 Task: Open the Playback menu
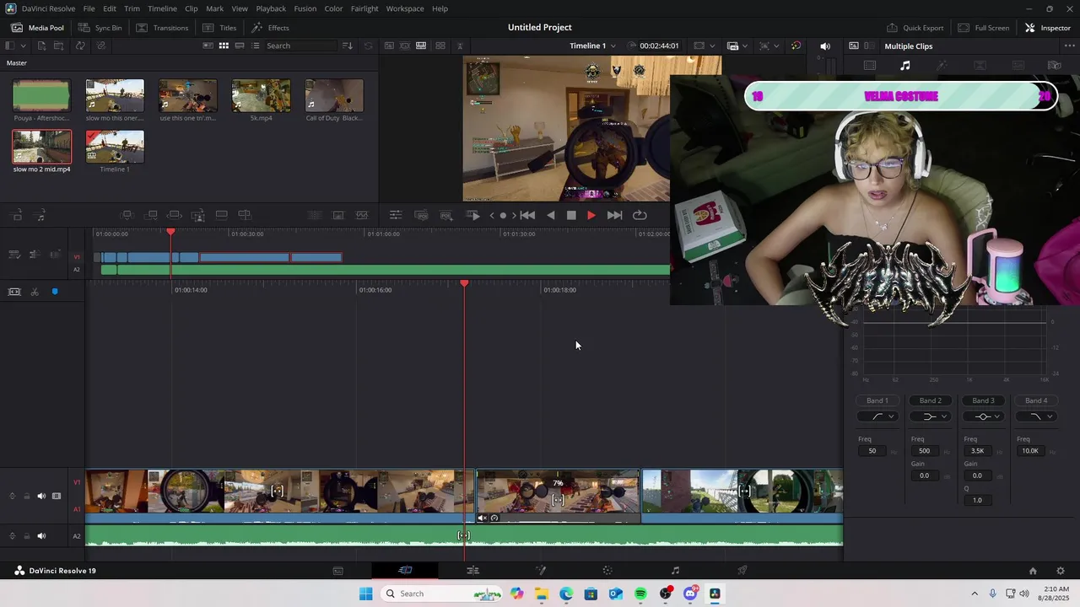pyautogui.click(x=271, y=8)
